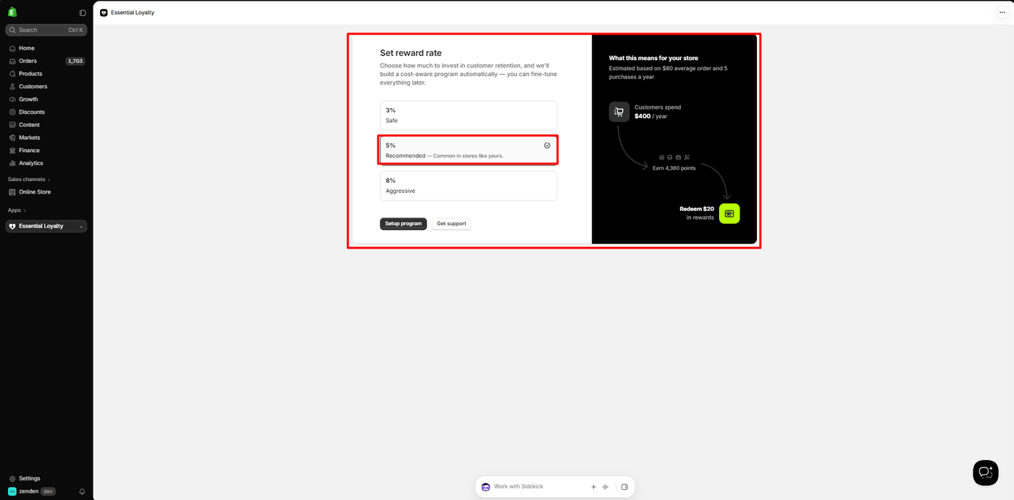Click the Setup program button
Screen dimensions: 1014x500
(403, 224)
